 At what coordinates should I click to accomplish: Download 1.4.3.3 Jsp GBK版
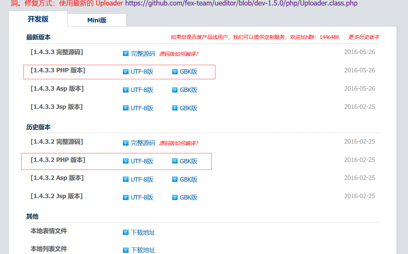[x=189, y=108]
